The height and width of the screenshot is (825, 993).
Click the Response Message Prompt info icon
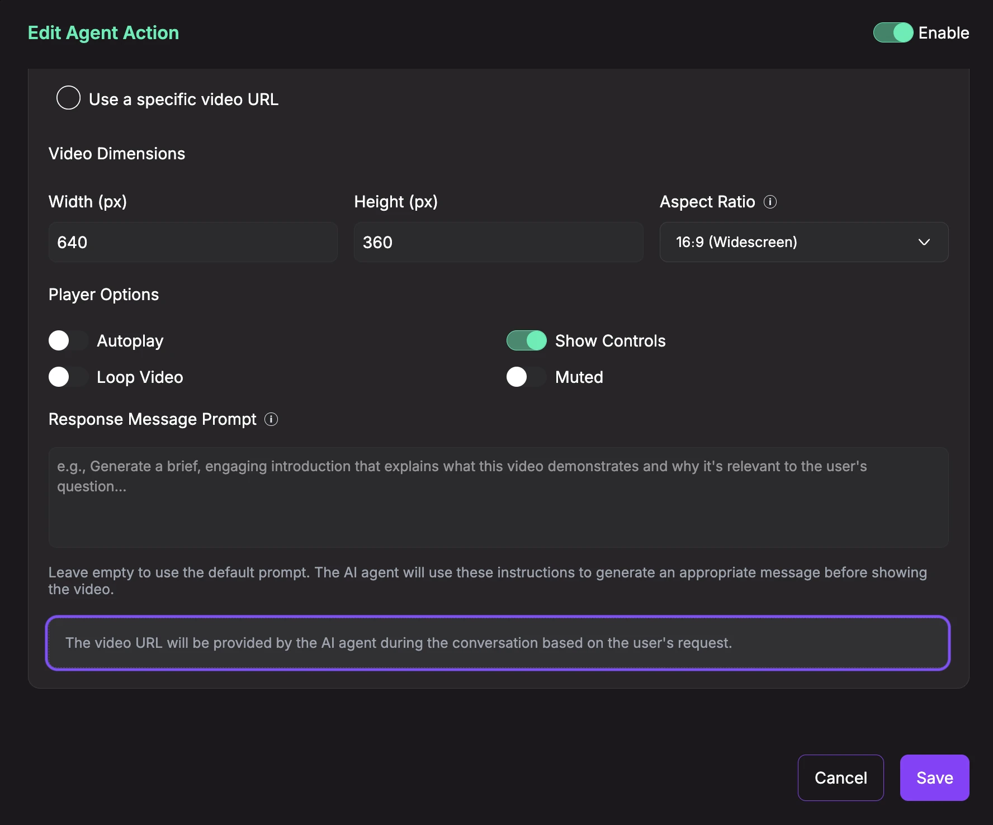point(271,419)
